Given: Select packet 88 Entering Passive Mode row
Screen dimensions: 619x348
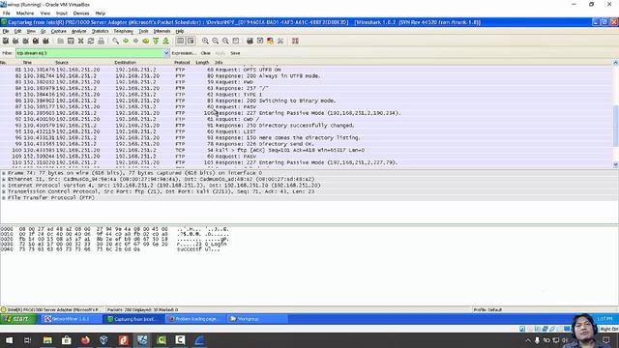Looking at the screenshot, I should click(306, 113).
